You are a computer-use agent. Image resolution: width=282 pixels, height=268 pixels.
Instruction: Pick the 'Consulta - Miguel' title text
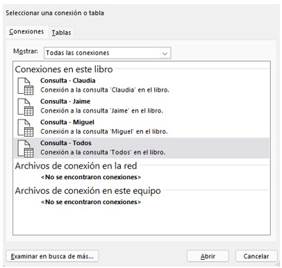click(67, 122)
